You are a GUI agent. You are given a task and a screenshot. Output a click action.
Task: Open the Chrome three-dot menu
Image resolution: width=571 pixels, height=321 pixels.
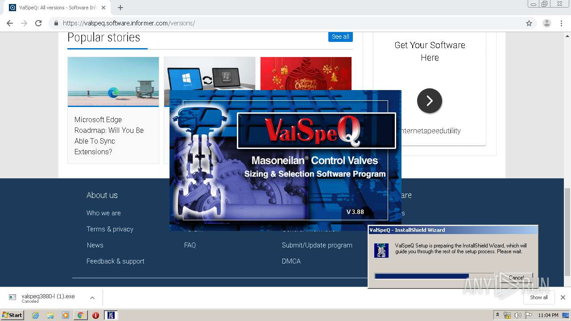point(561,23)
